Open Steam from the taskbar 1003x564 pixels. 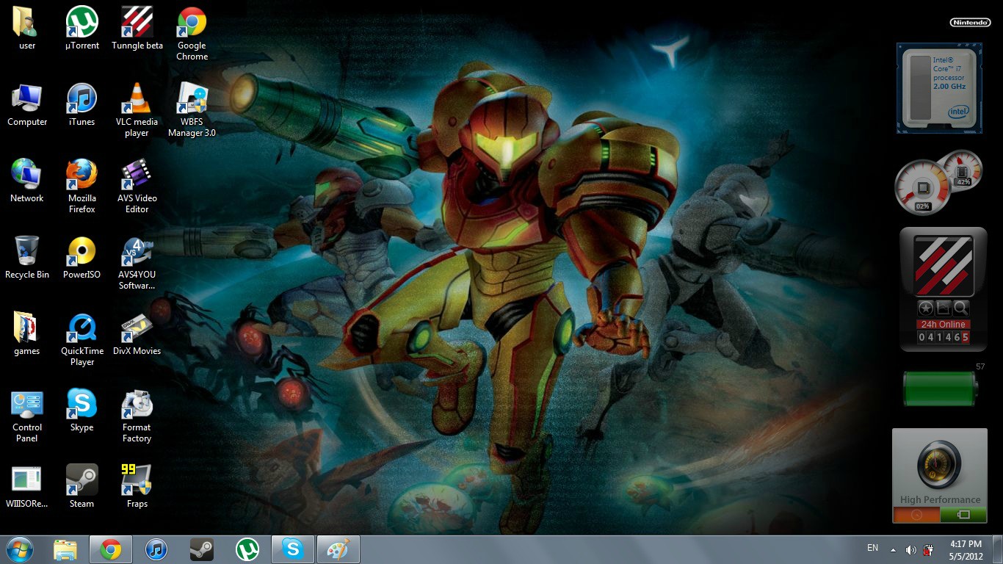(202, 549)
